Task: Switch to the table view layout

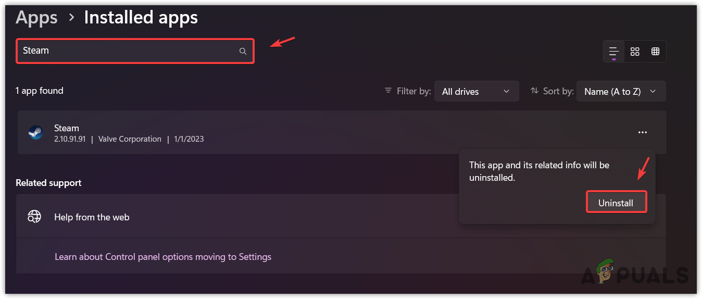Action: click(655, 51)
